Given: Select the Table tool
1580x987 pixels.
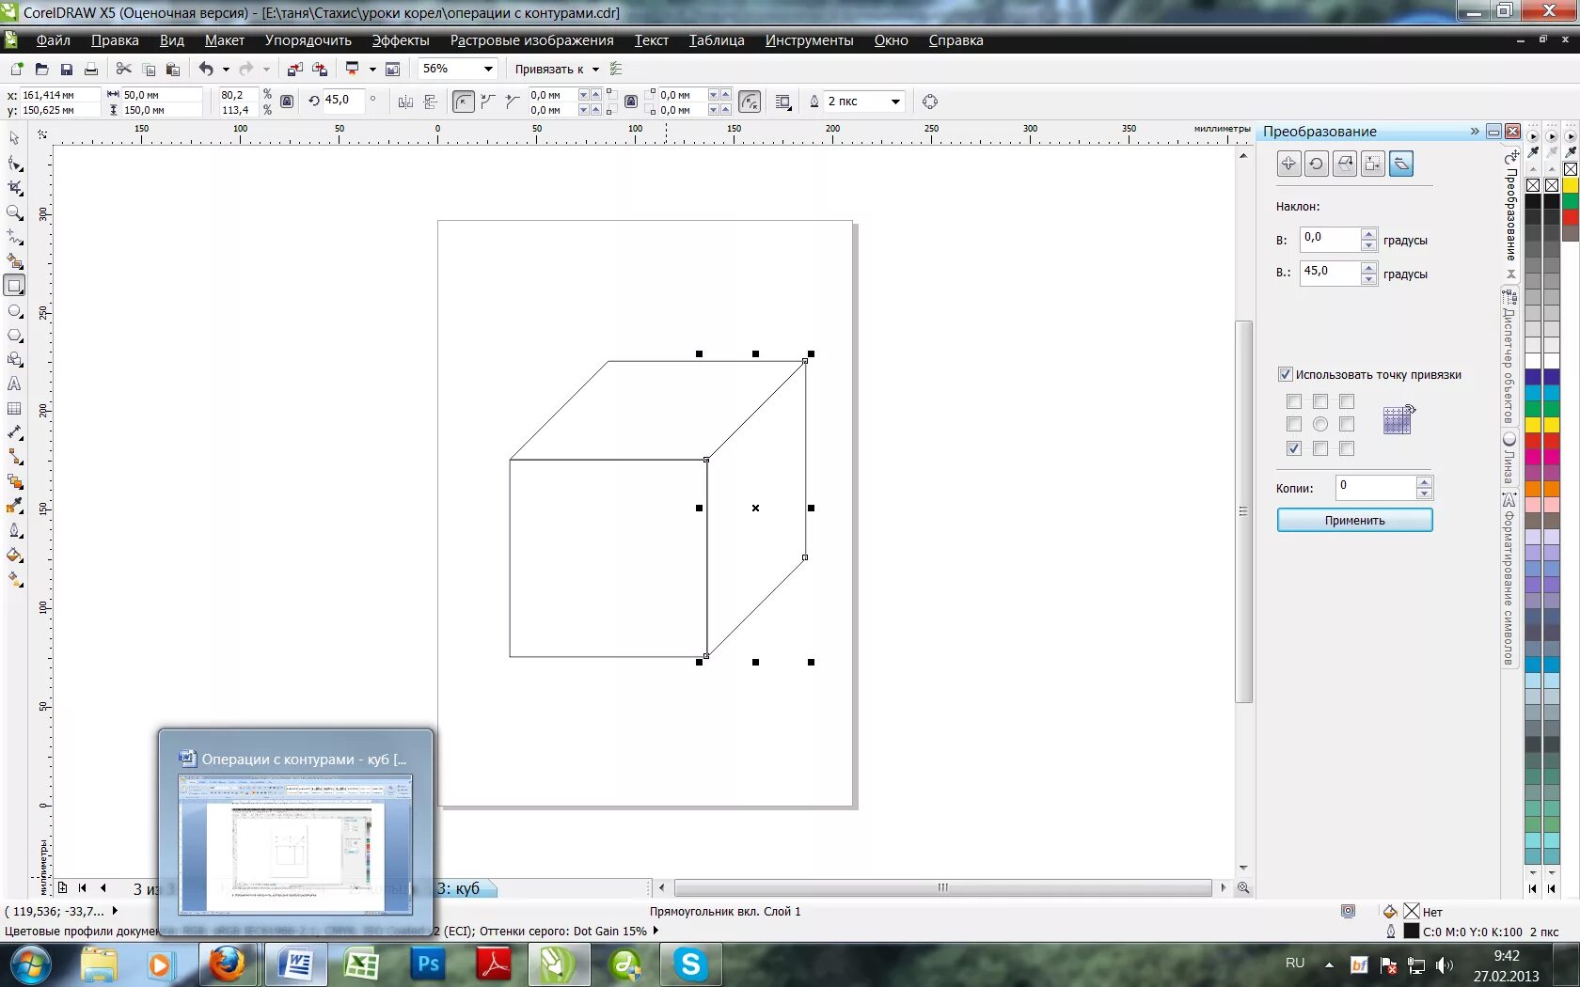Looking at the screenshot, I should (14, 408).
